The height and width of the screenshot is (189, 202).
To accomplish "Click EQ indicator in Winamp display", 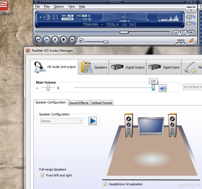I will point(89,16).
